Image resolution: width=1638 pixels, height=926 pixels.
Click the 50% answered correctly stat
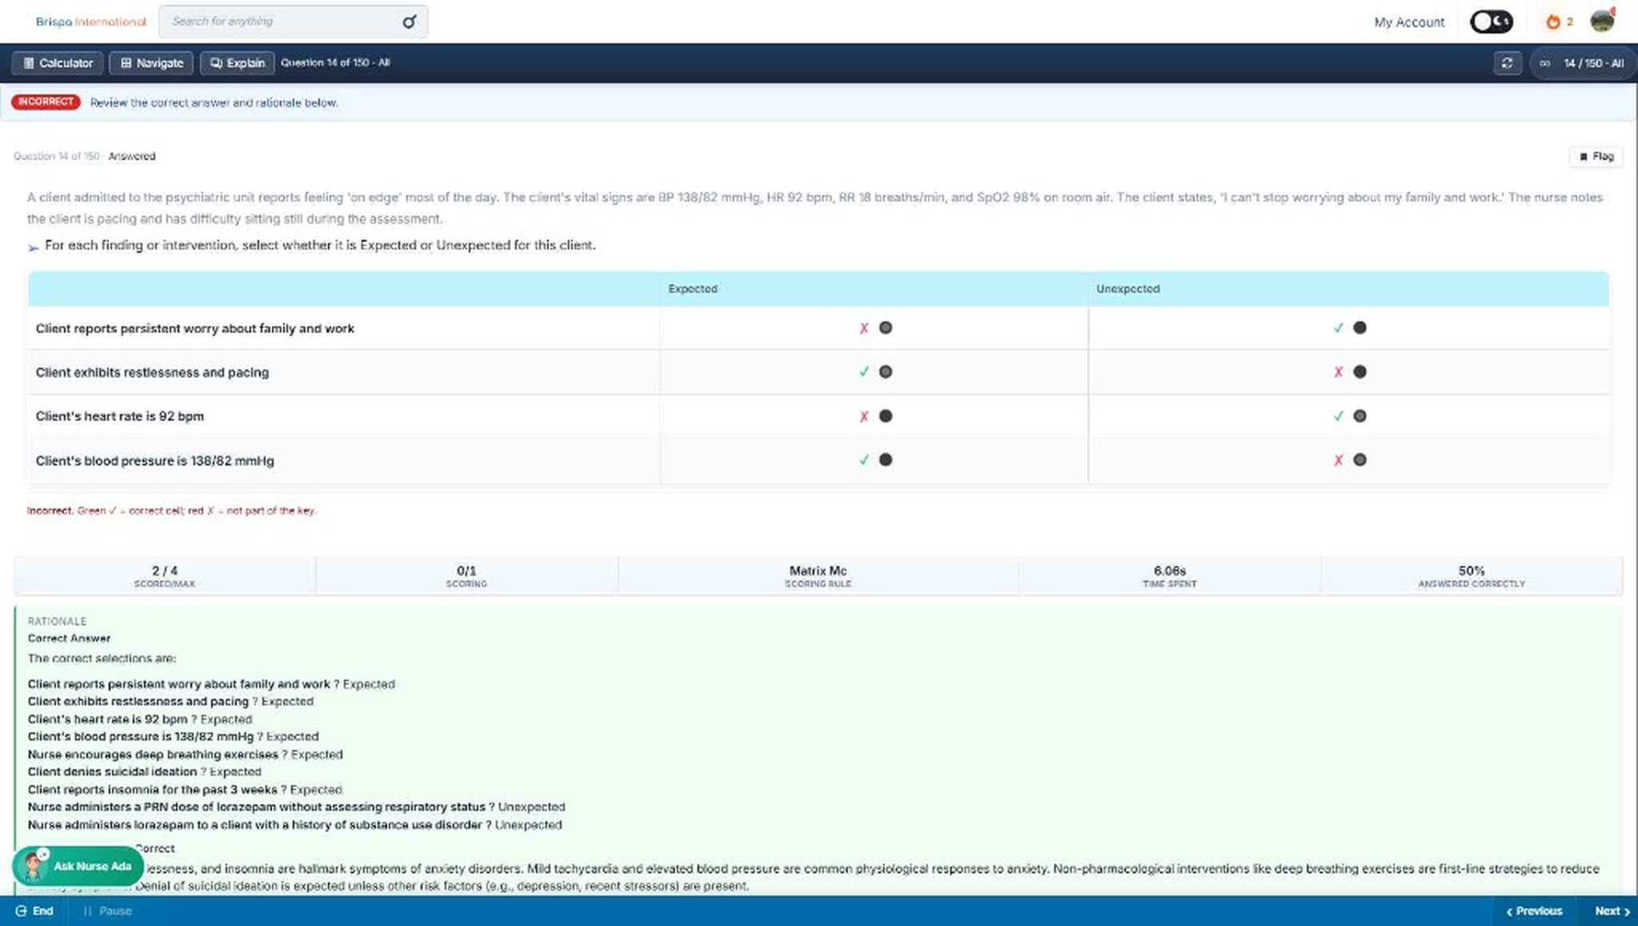pos(1472,576)
